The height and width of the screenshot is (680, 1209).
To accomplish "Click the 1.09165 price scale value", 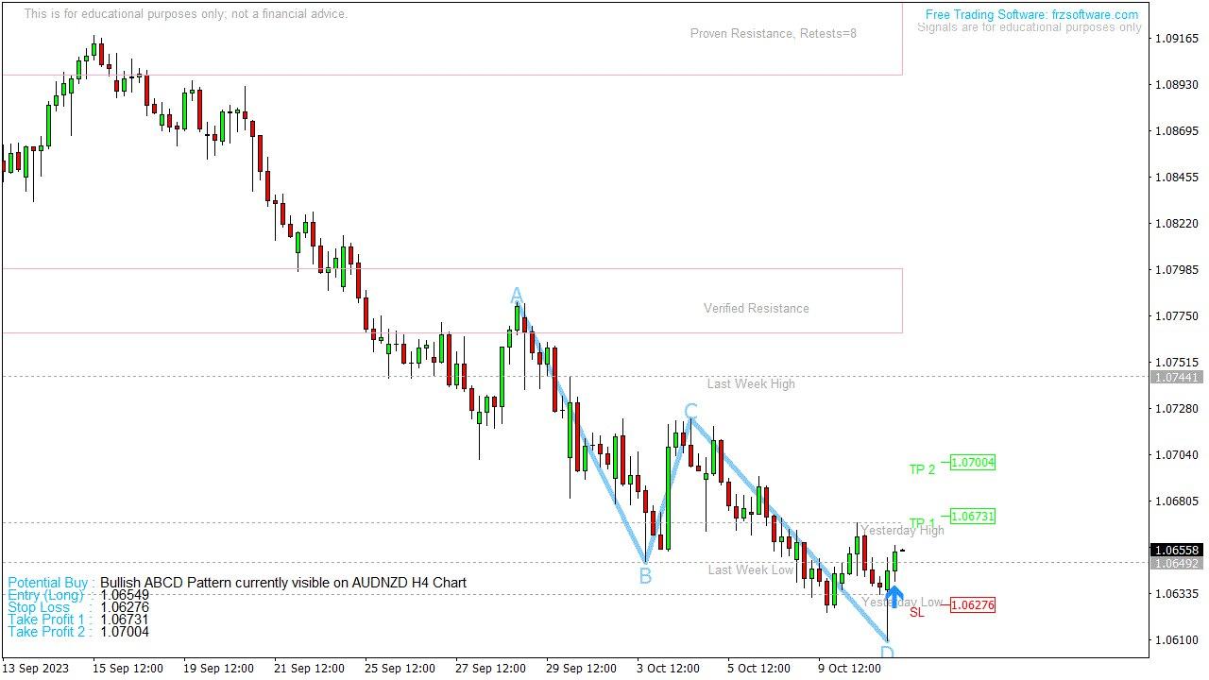I will [x=1177, y=39].
